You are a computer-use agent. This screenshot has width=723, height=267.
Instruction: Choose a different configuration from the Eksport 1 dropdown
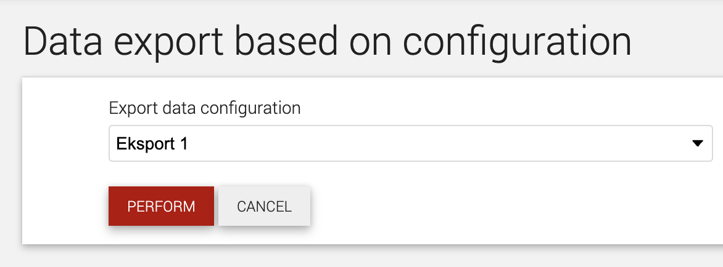coord(410,143)
